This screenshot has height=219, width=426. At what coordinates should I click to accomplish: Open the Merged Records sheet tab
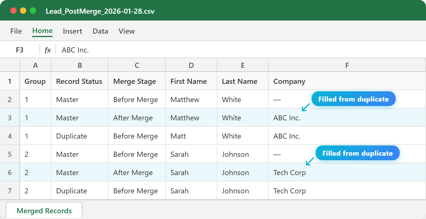[x=44, y=210]
